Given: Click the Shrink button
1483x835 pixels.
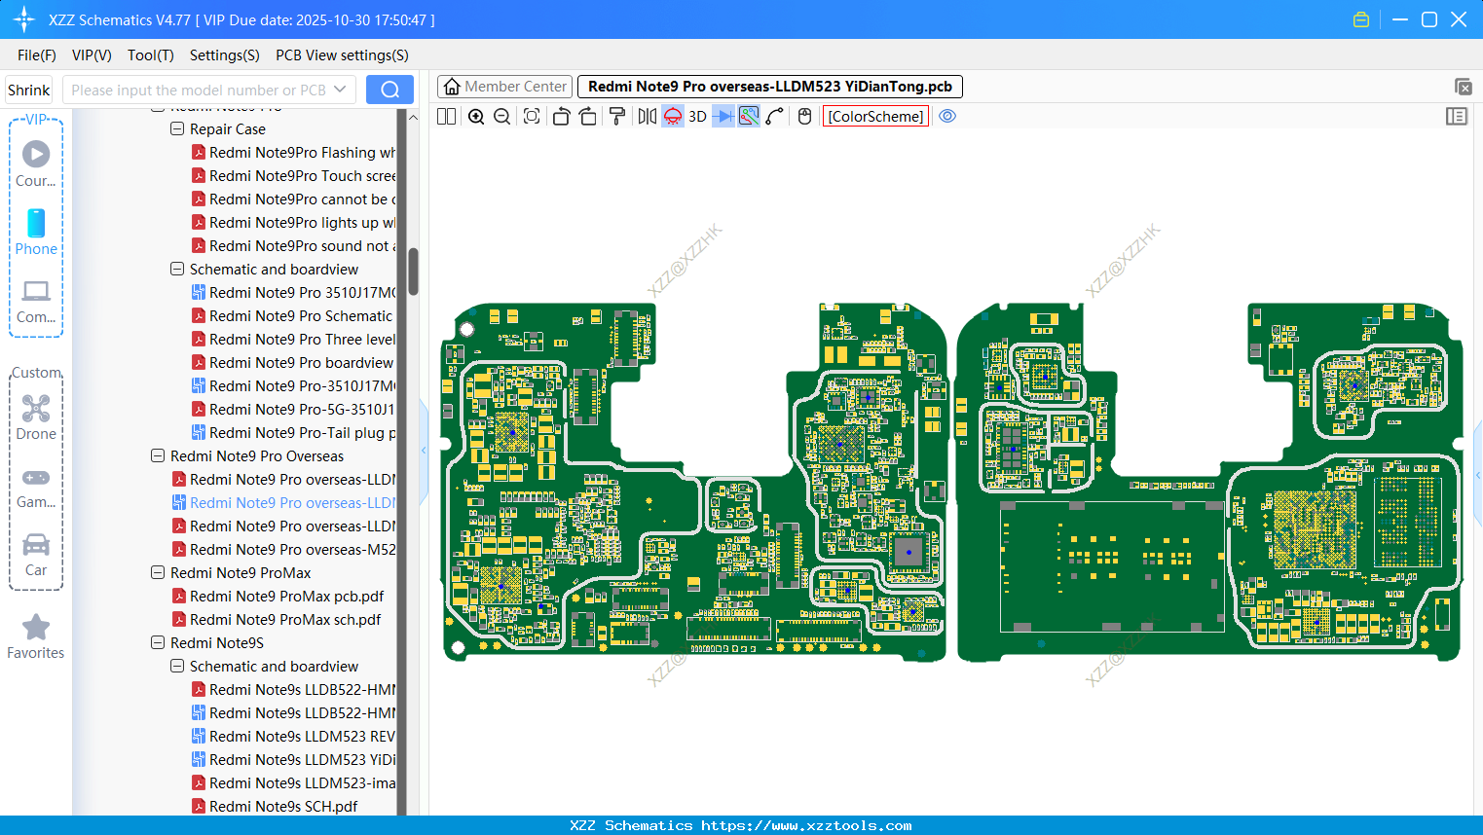Looking at the screenshot, I should tap(29, 90).
